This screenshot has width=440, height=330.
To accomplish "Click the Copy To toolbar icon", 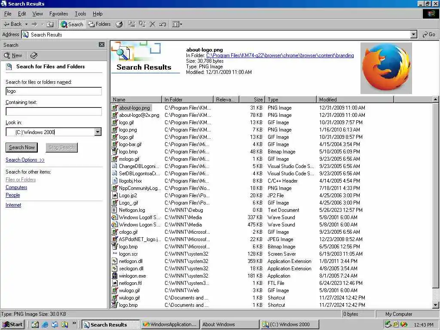I will 142,24.
